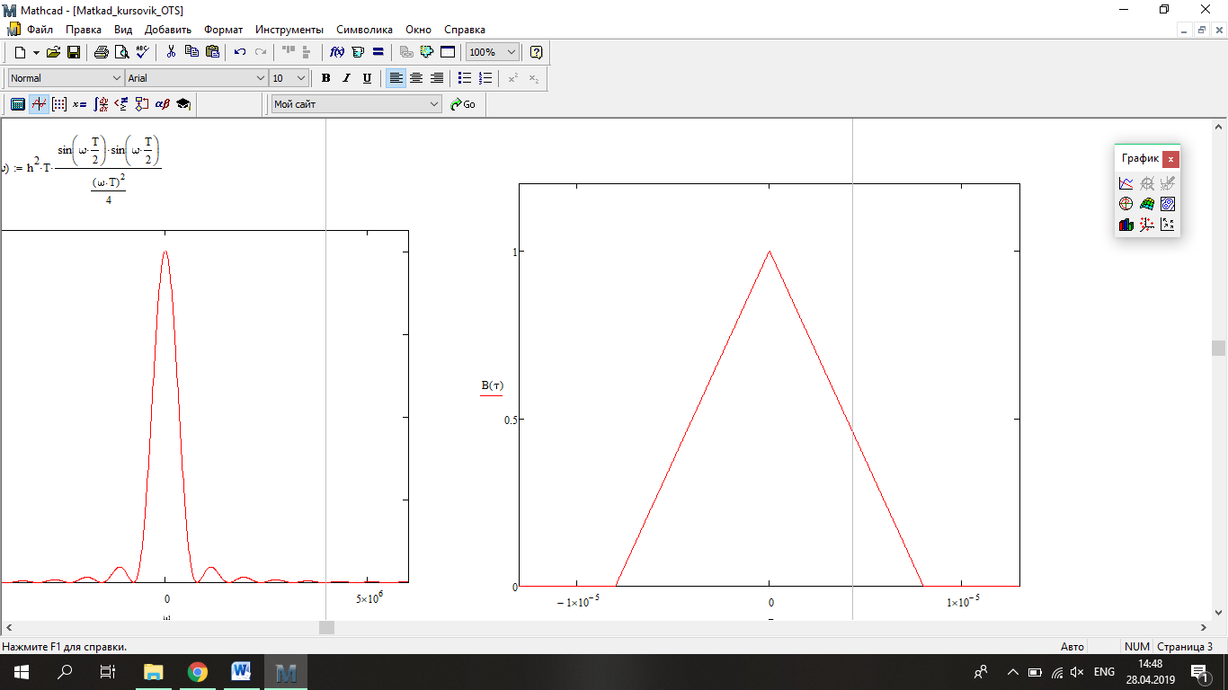Insert a contour plot

(x=1168, y=204)
